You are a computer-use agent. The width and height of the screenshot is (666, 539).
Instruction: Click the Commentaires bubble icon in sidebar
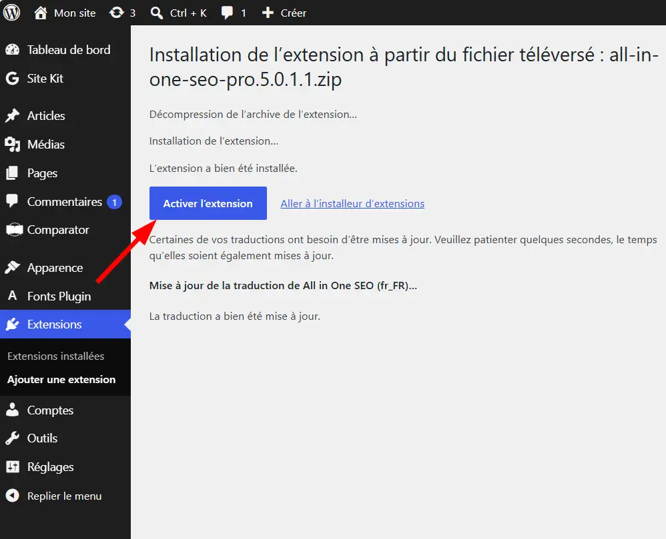[x=12, y=201]
